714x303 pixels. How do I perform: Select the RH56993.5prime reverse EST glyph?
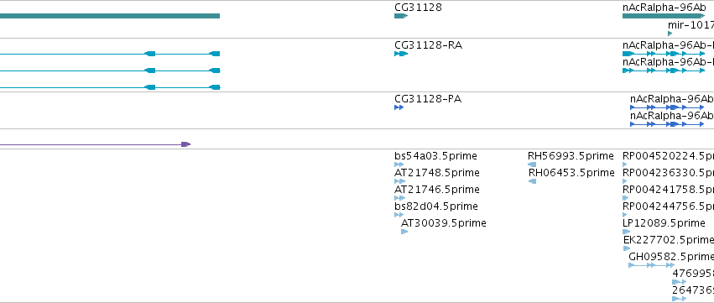click(x=532, y=165)
